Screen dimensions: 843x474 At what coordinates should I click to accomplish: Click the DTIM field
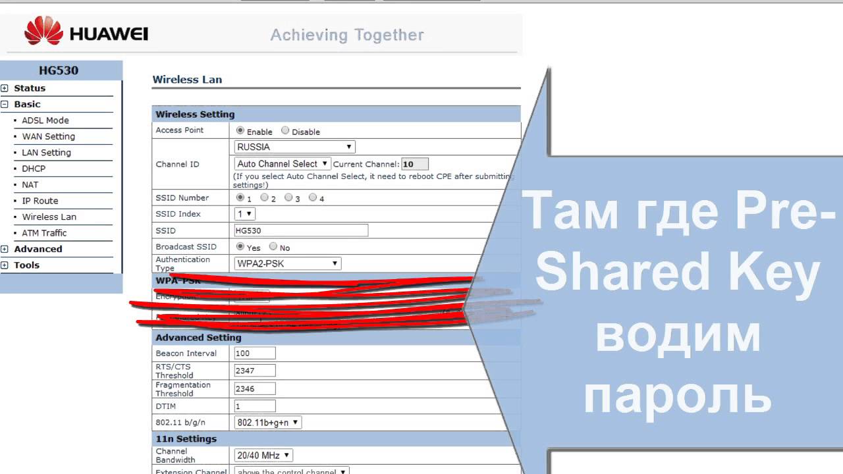click(255, 406)
